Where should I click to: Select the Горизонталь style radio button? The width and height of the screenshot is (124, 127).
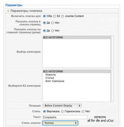[x=62, y=111]
